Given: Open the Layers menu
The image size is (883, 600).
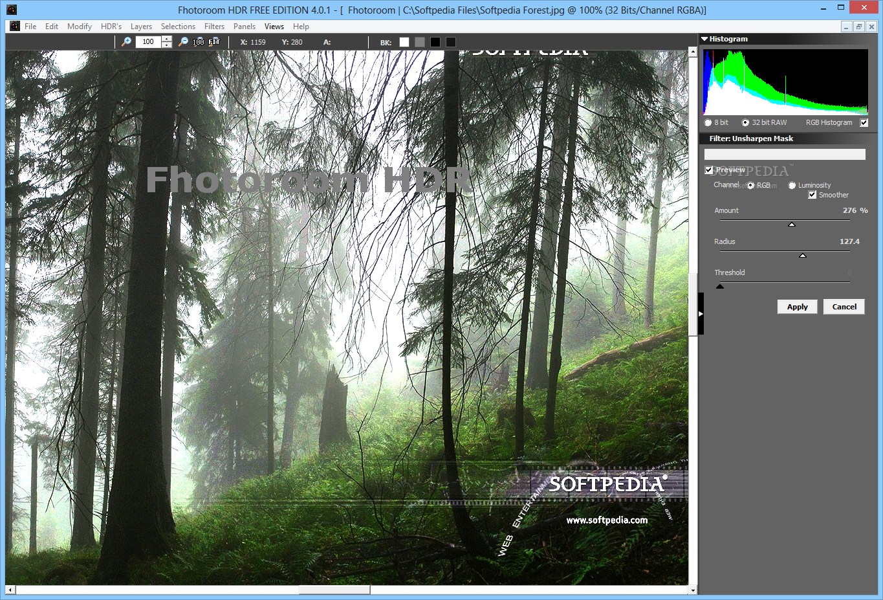Looking at the screenshot, I should pyautogui.click(x=141, y=27).
